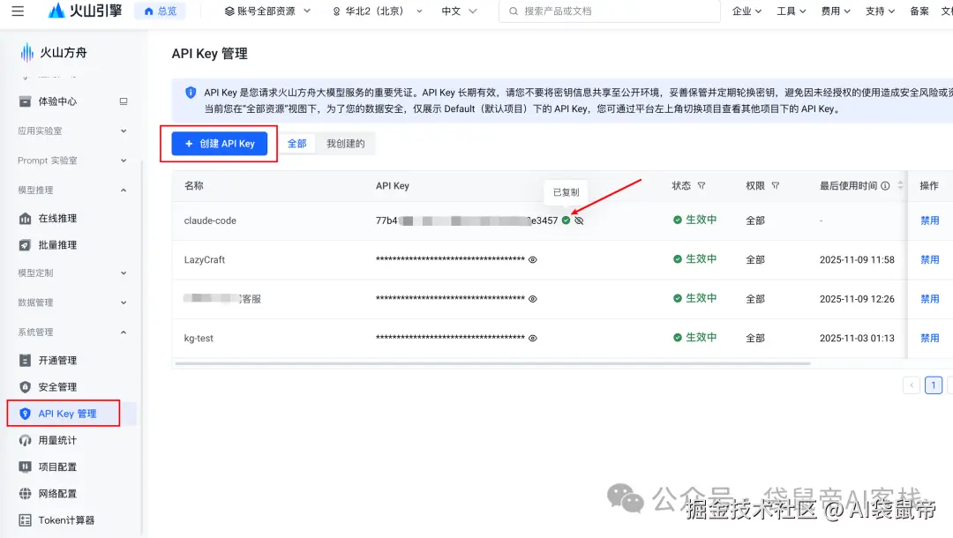Click the green copied checkmark for claude-code key
Viewport: 953px width, 538px height.
(566, 220)
